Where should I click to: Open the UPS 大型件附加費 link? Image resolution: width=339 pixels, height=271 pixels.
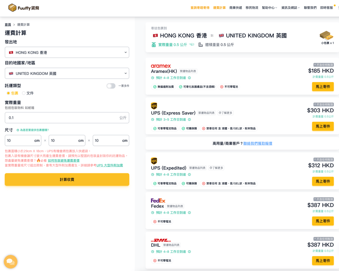coord(110,165)
